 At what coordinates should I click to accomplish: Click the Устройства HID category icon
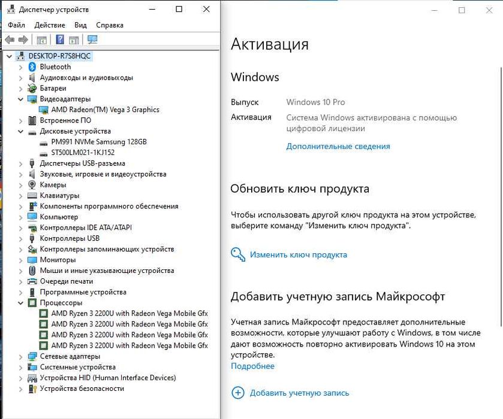tap(32, 378)
